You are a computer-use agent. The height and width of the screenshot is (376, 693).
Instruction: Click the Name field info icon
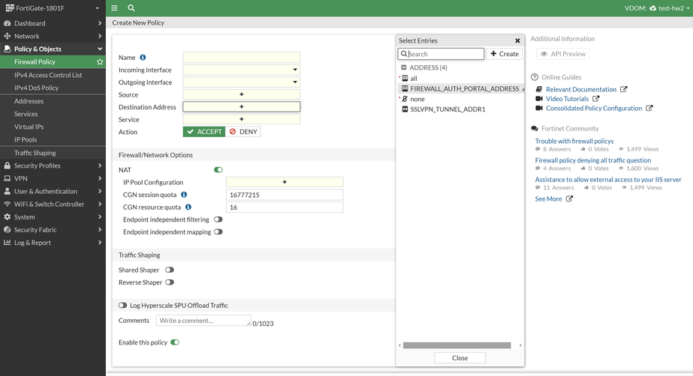143,58
